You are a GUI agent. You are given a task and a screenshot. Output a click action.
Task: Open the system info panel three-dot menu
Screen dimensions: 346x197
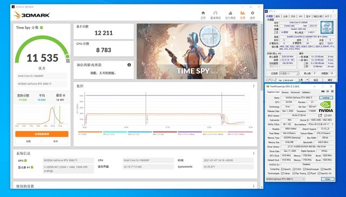(254, 153)
